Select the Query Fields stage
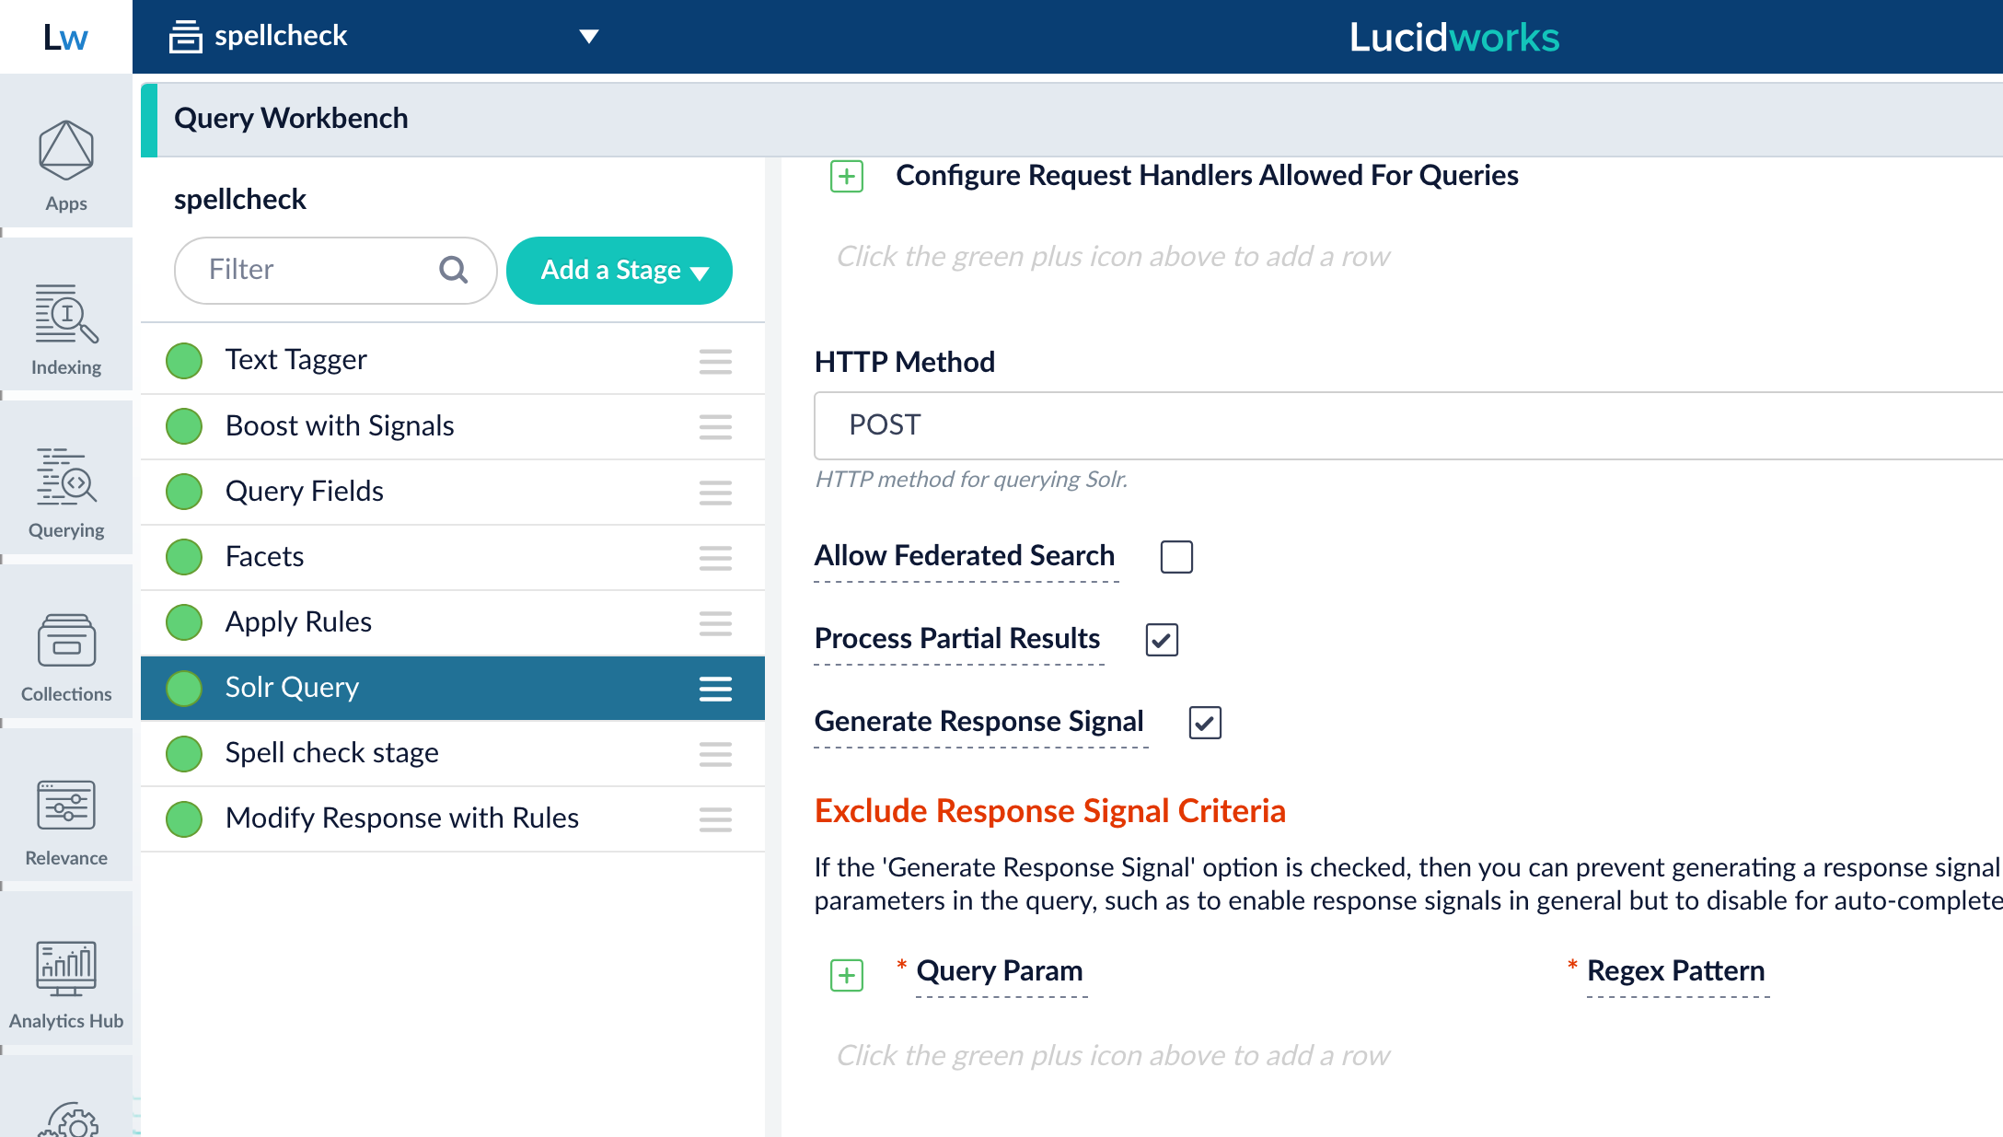 [x=453, y=492]
